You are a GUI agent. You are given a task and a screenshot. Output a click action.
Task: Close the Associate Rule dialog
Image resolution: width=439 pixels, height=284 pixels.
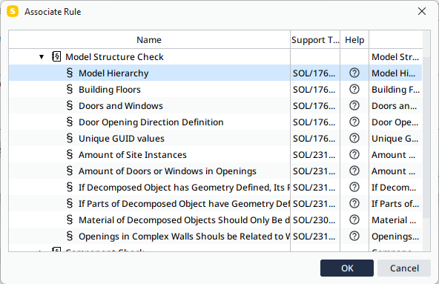[x=422, y=11]
